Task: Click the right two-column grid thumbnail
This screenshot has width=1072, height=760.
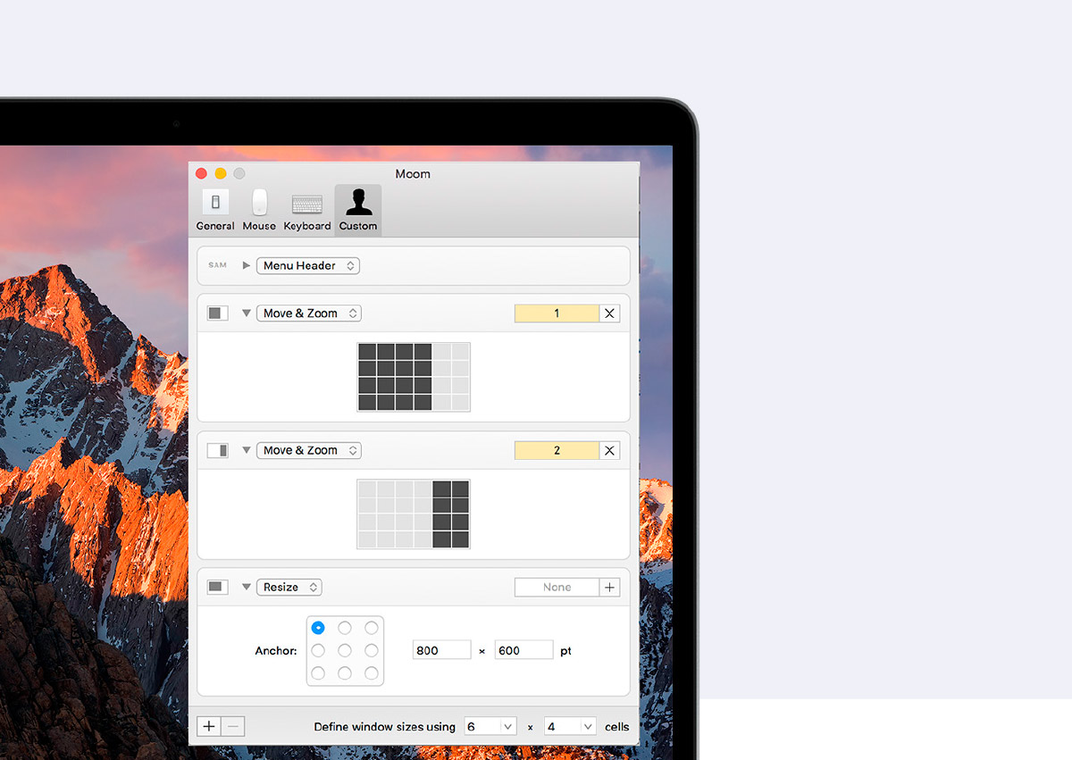Action: pos(414,514)
